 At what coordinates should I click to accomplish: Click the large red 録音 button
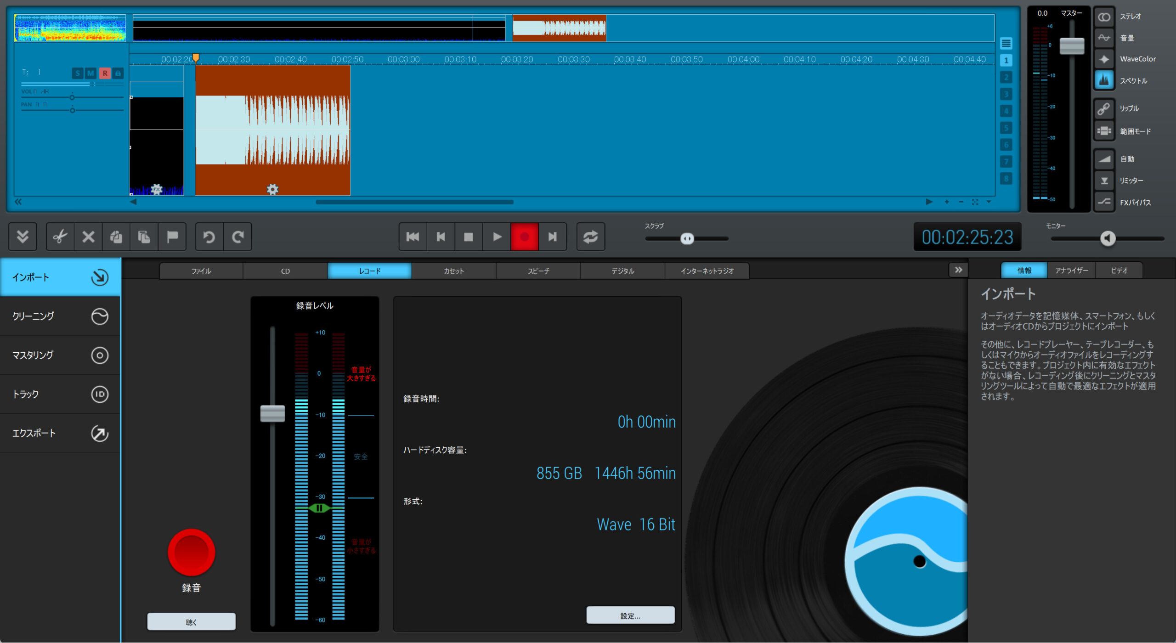(191, 552)
